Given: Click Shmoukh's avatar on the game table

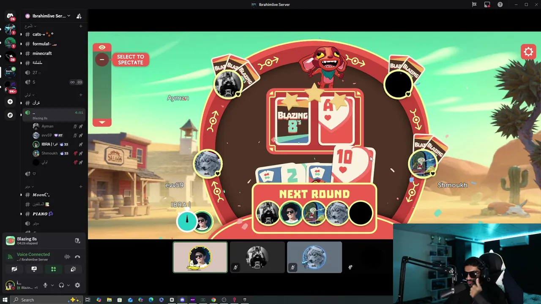Looking at the screenshot, I should pyautogui.click(x=424, y=163).
